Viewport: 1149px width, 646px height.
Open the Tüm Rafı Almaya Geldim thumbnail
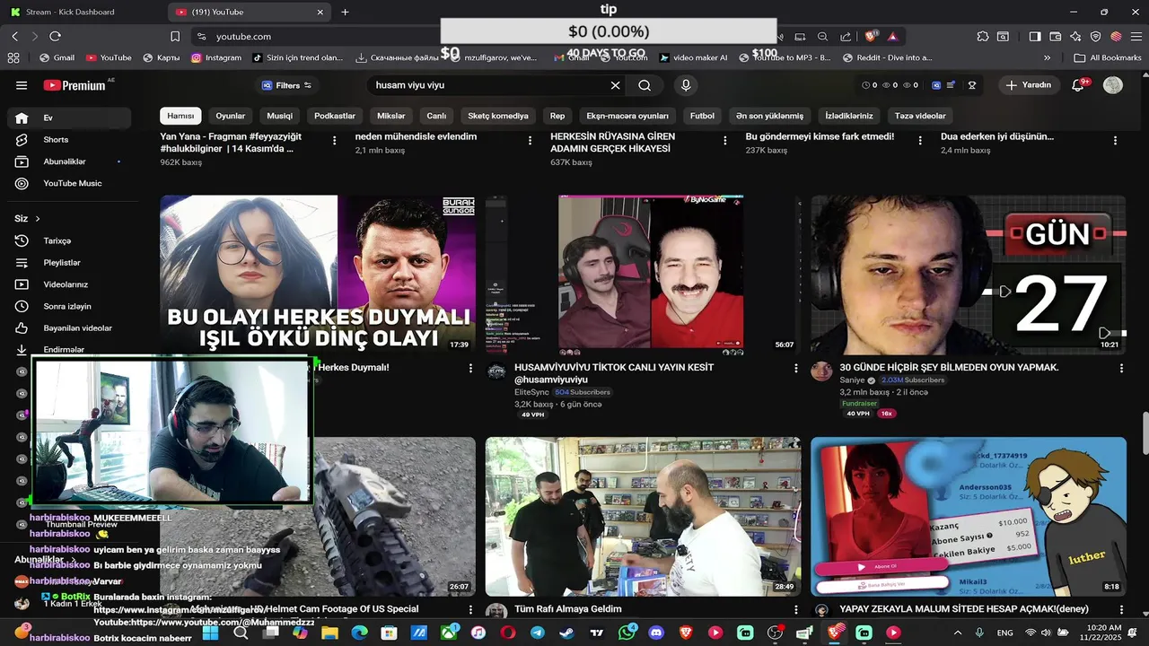(643, 517)
